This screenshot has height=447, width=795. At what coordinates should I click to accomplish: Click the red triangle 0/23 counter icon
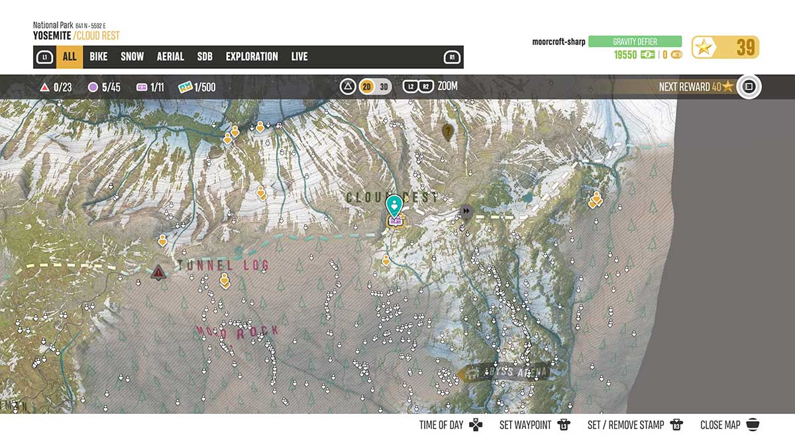click(x=44, y=87)
